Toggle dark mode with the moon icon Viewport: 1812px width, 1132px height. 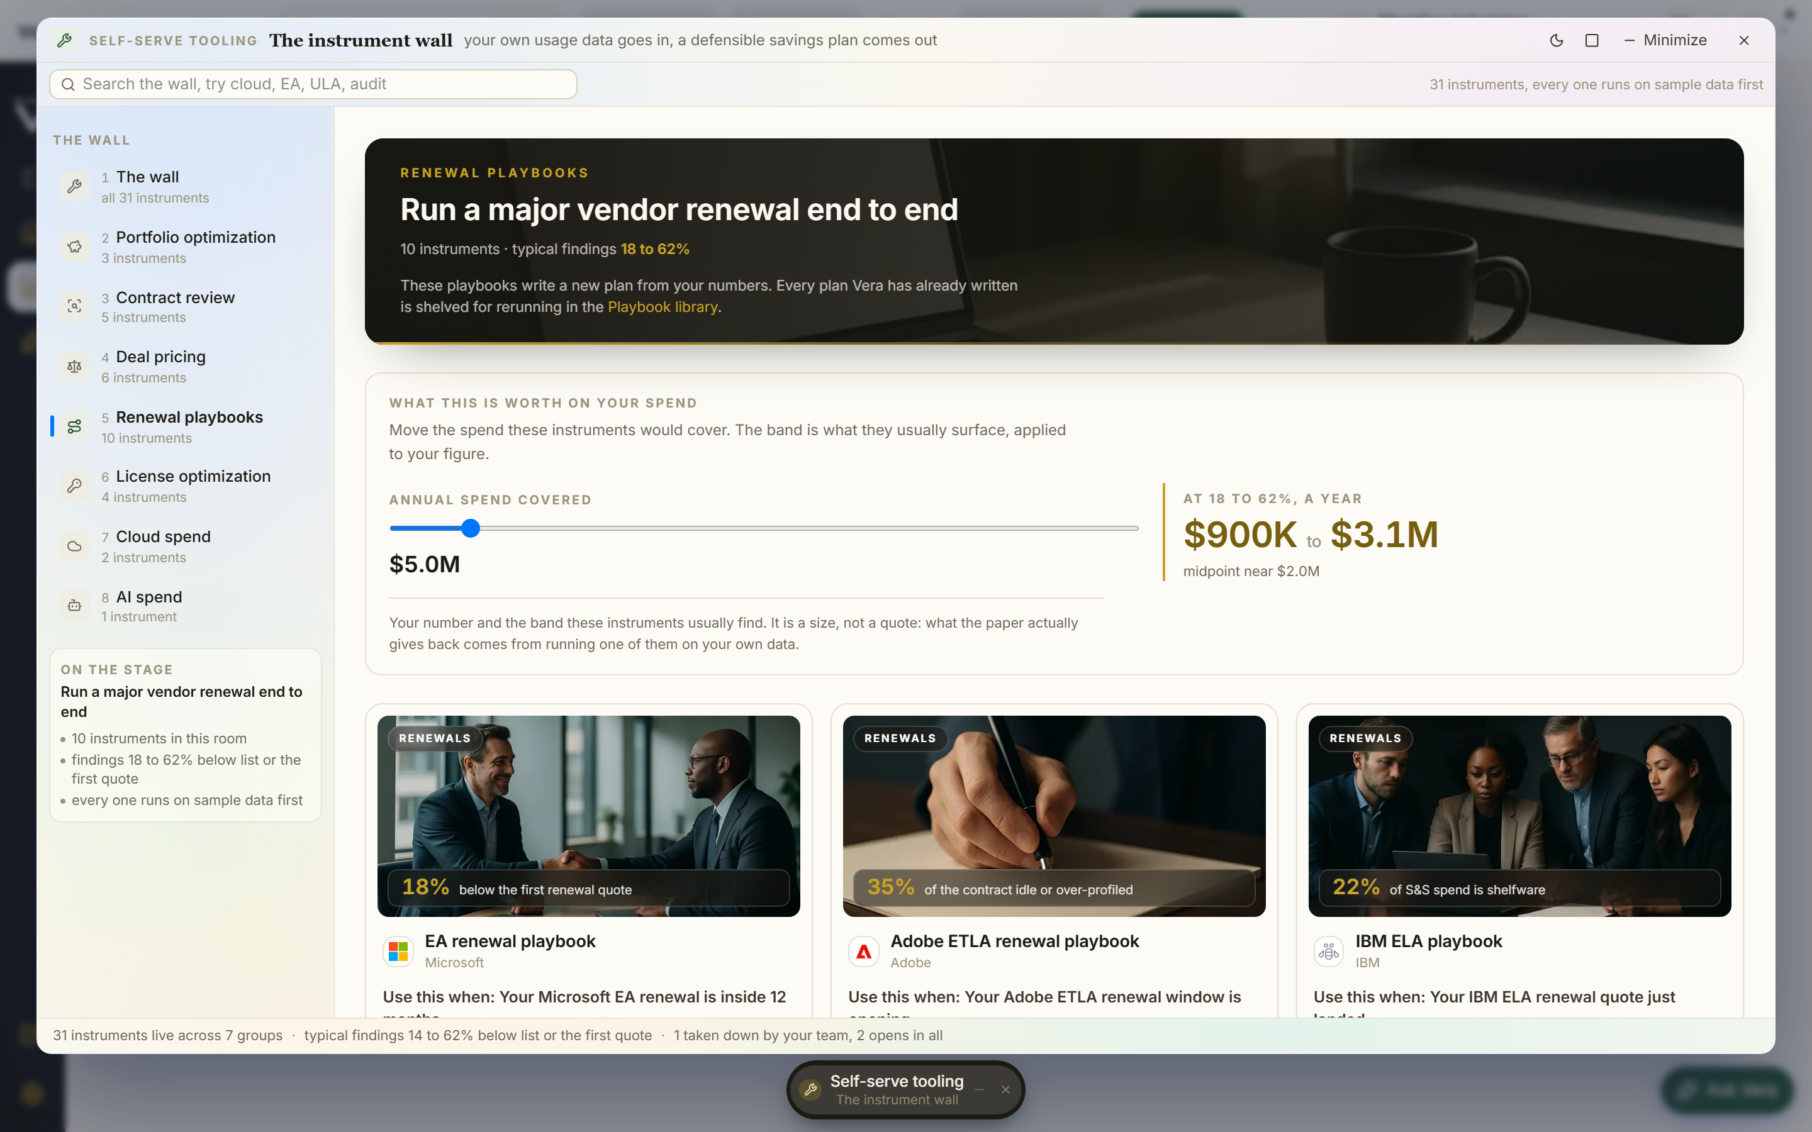pyautogui.click(x=1556, y=40)
